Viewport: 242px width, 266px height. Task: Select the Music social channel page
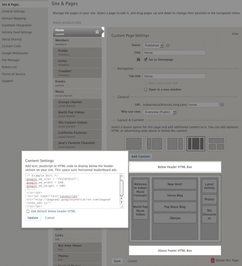pos(77,94)
